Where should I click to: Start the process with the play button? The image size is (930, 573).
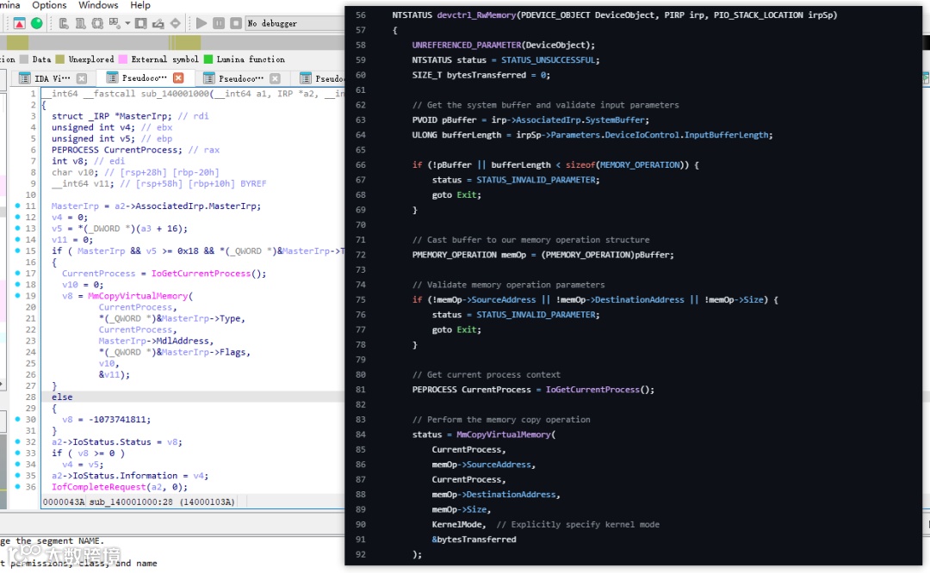[x=201, y=23]
